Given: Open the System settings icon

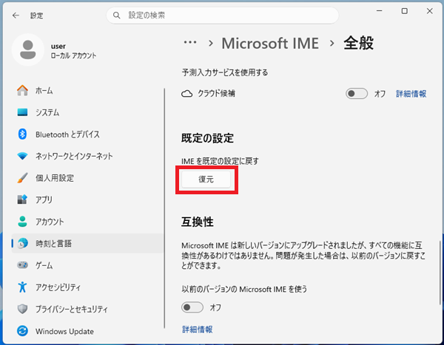Looking at the screenshot, I should click(22, 112).
